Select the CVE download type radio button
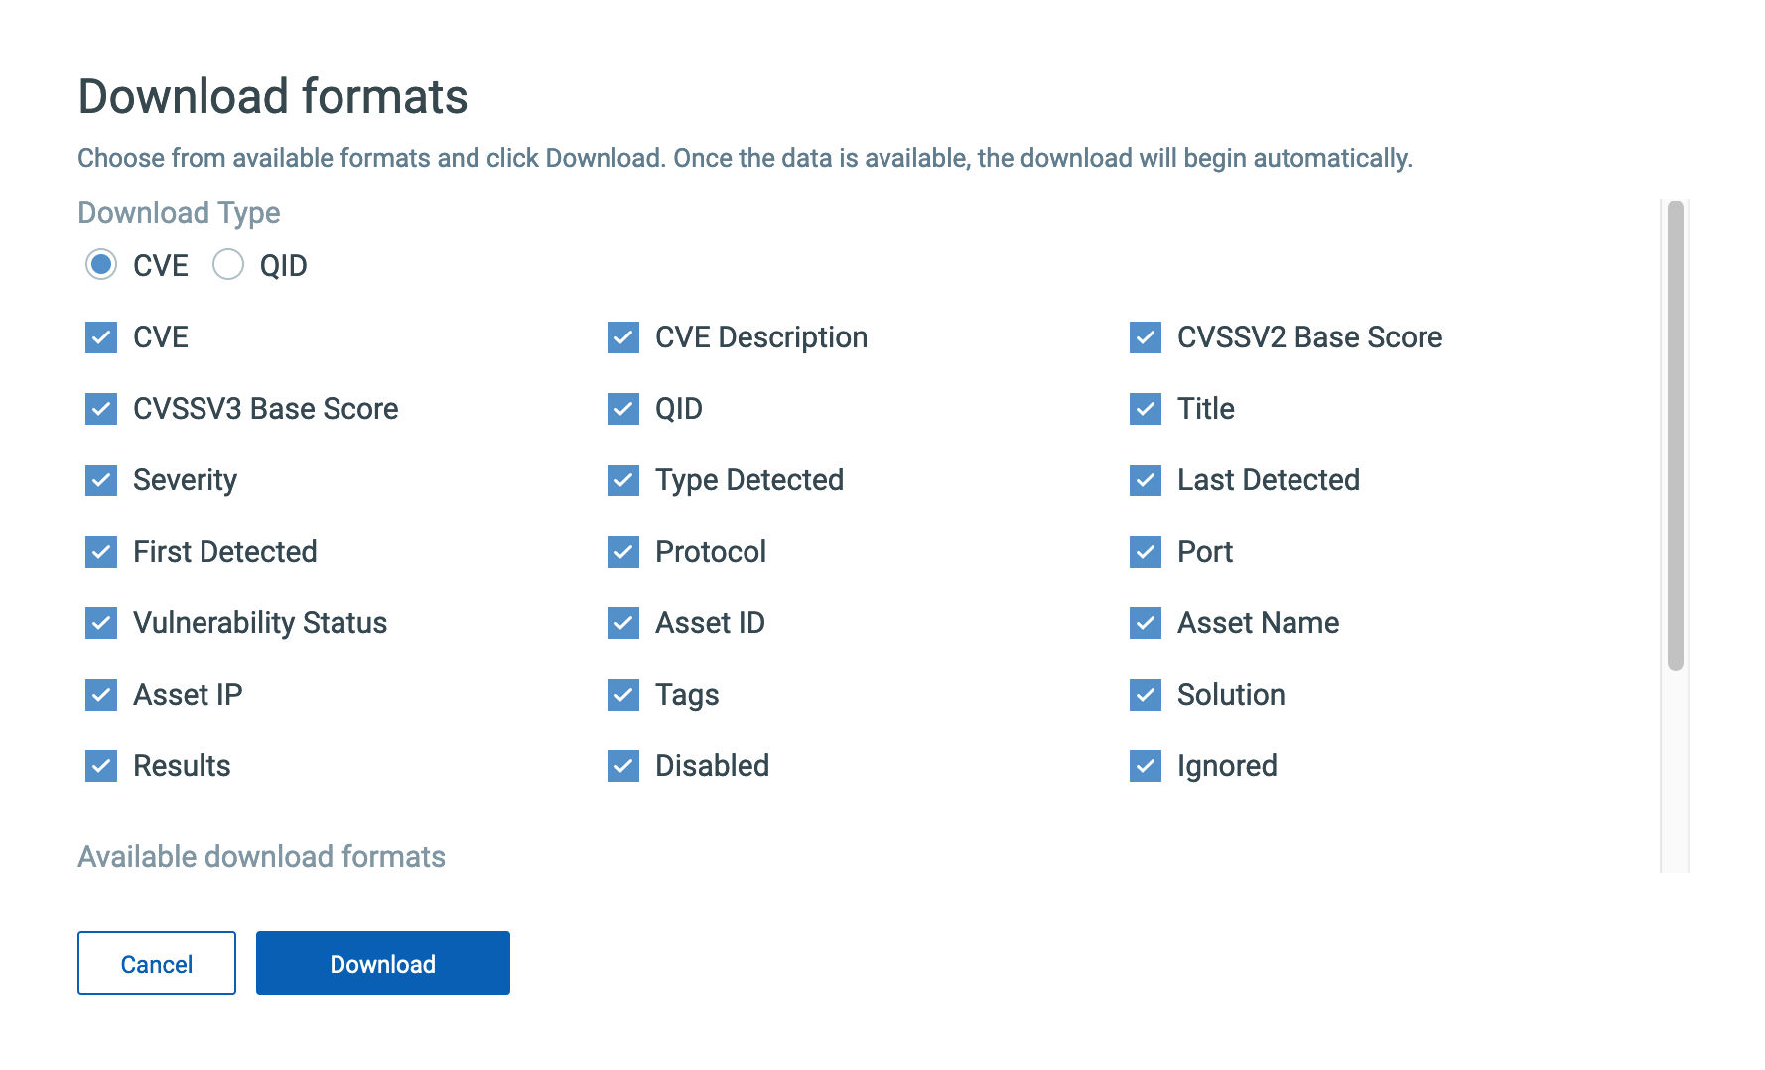The image size is (1765, 1070). point(101,265)
